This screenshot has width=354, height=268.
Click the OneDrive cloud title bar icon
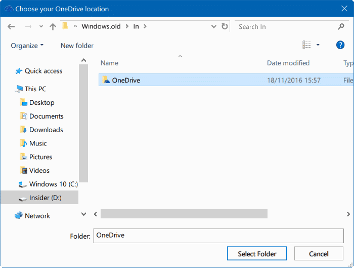click(x=9, y=9)
